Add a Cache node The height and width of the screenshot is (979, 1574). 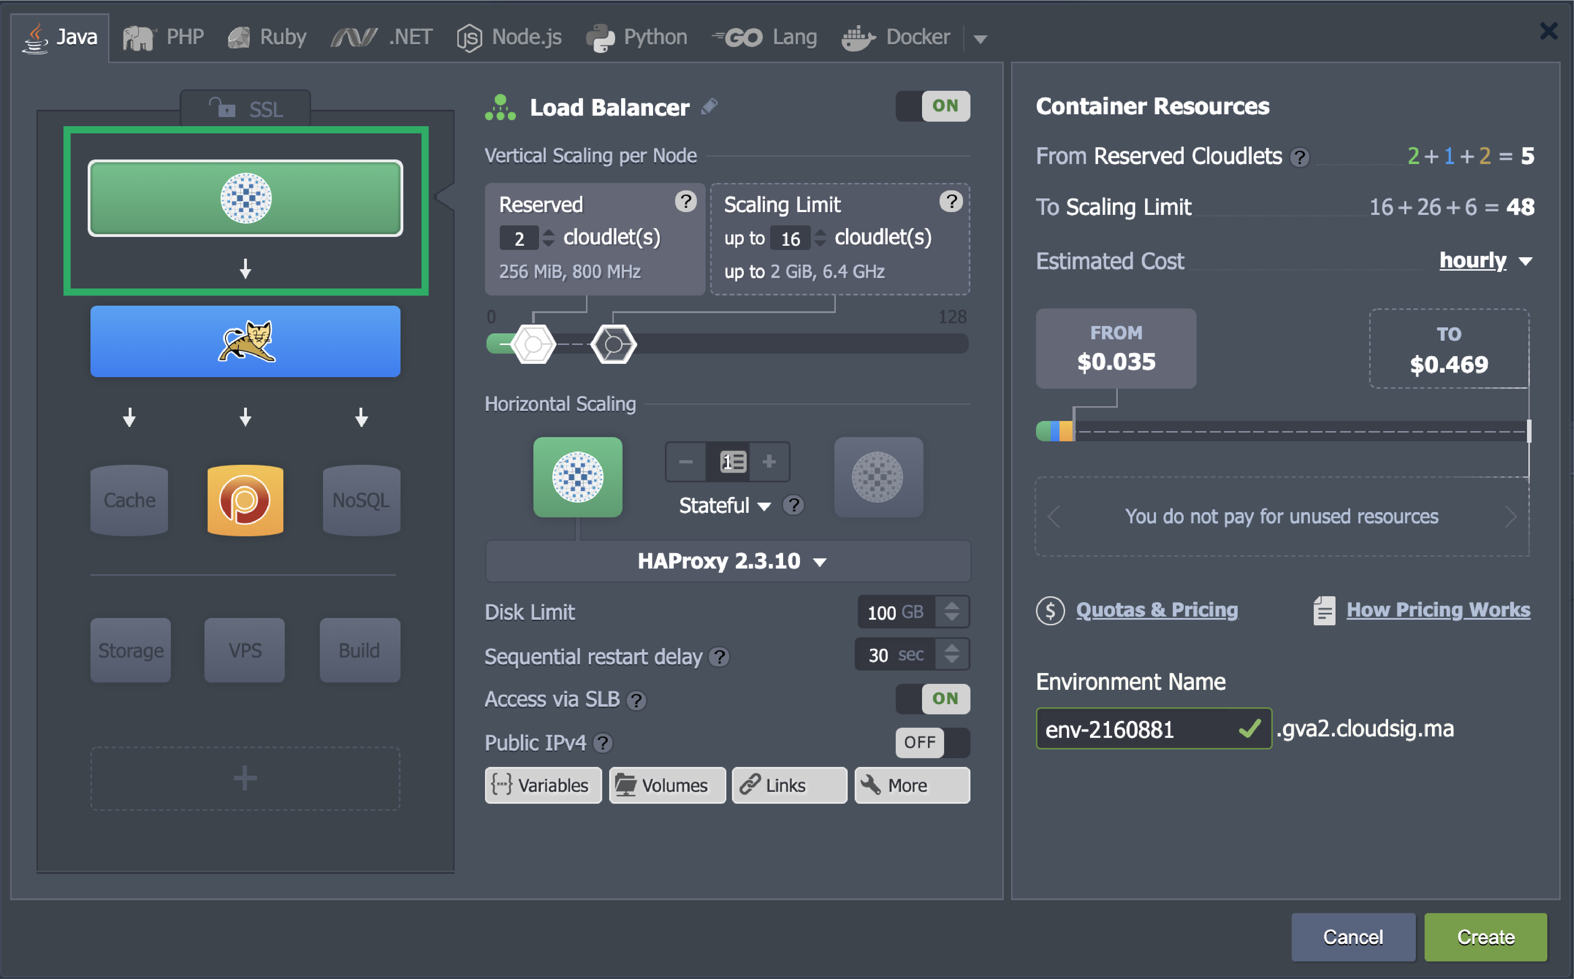tap(129, 500)
